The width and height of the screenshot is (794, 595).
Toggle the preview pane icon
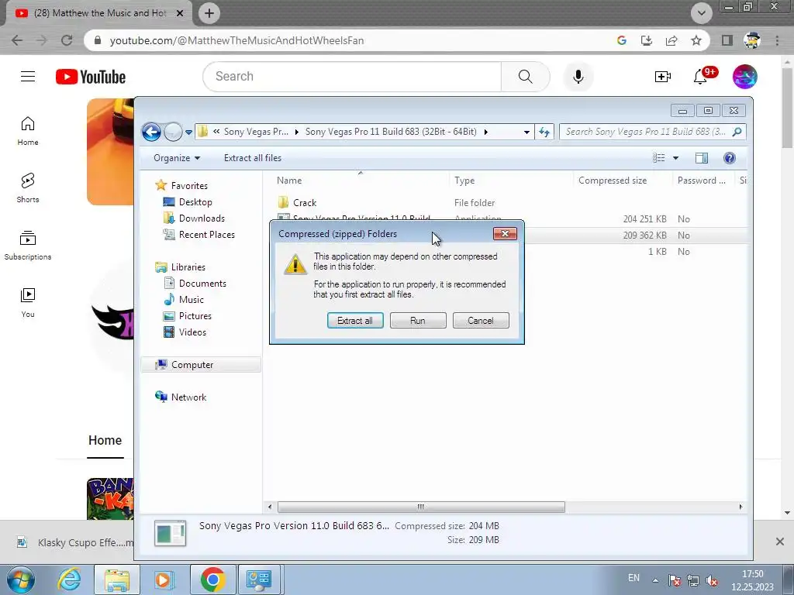tap(701, 158)
